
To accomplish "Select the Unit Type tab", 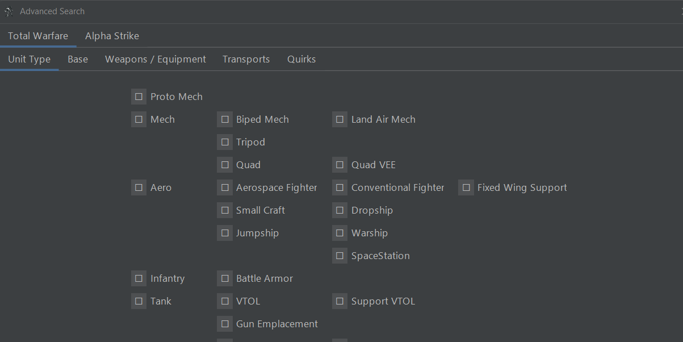I will coord(29,59).
